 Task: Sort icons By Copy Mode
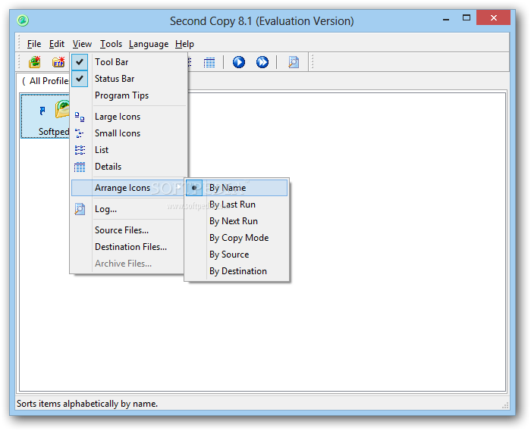pyautogui.click(x=237, y=238)
